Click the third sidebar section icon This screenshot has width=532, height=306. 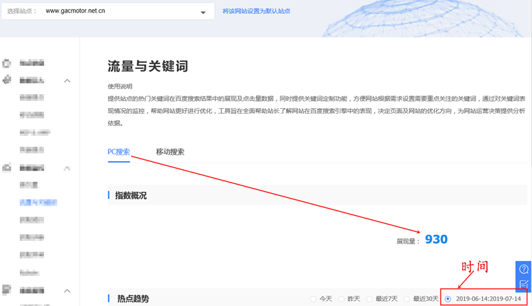point(7,168)
